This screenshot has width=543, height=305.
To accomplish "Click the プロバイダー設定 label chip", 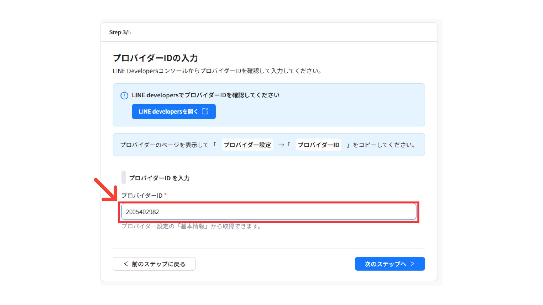I will tap(247, 145).
